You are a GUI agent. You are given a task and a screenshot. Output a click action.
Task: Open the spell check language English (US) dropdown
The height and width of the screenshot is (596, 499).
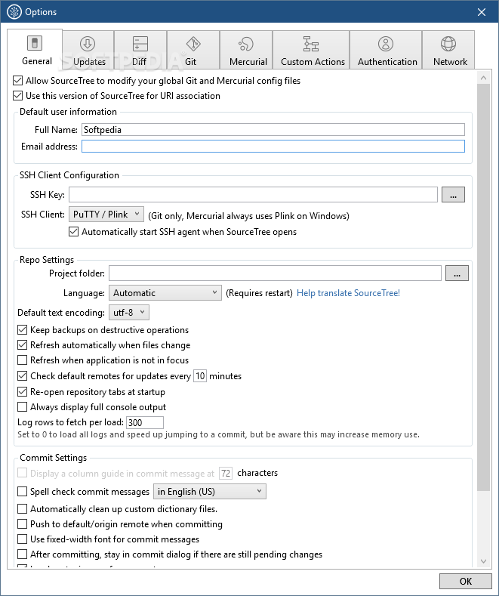point(210,492)
